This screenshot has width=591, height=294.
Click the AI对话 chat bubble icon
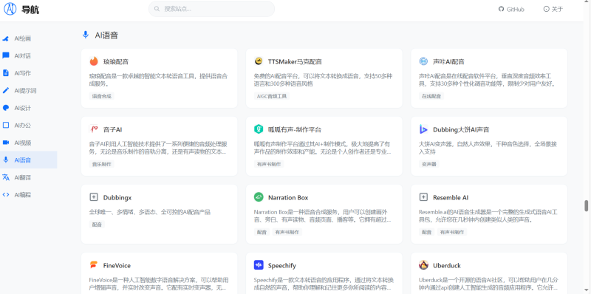coord(6,56)
